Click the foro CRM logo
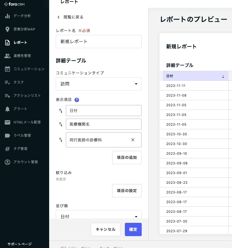The width and height of the screenshot is (232, 248). coord(14,4)
